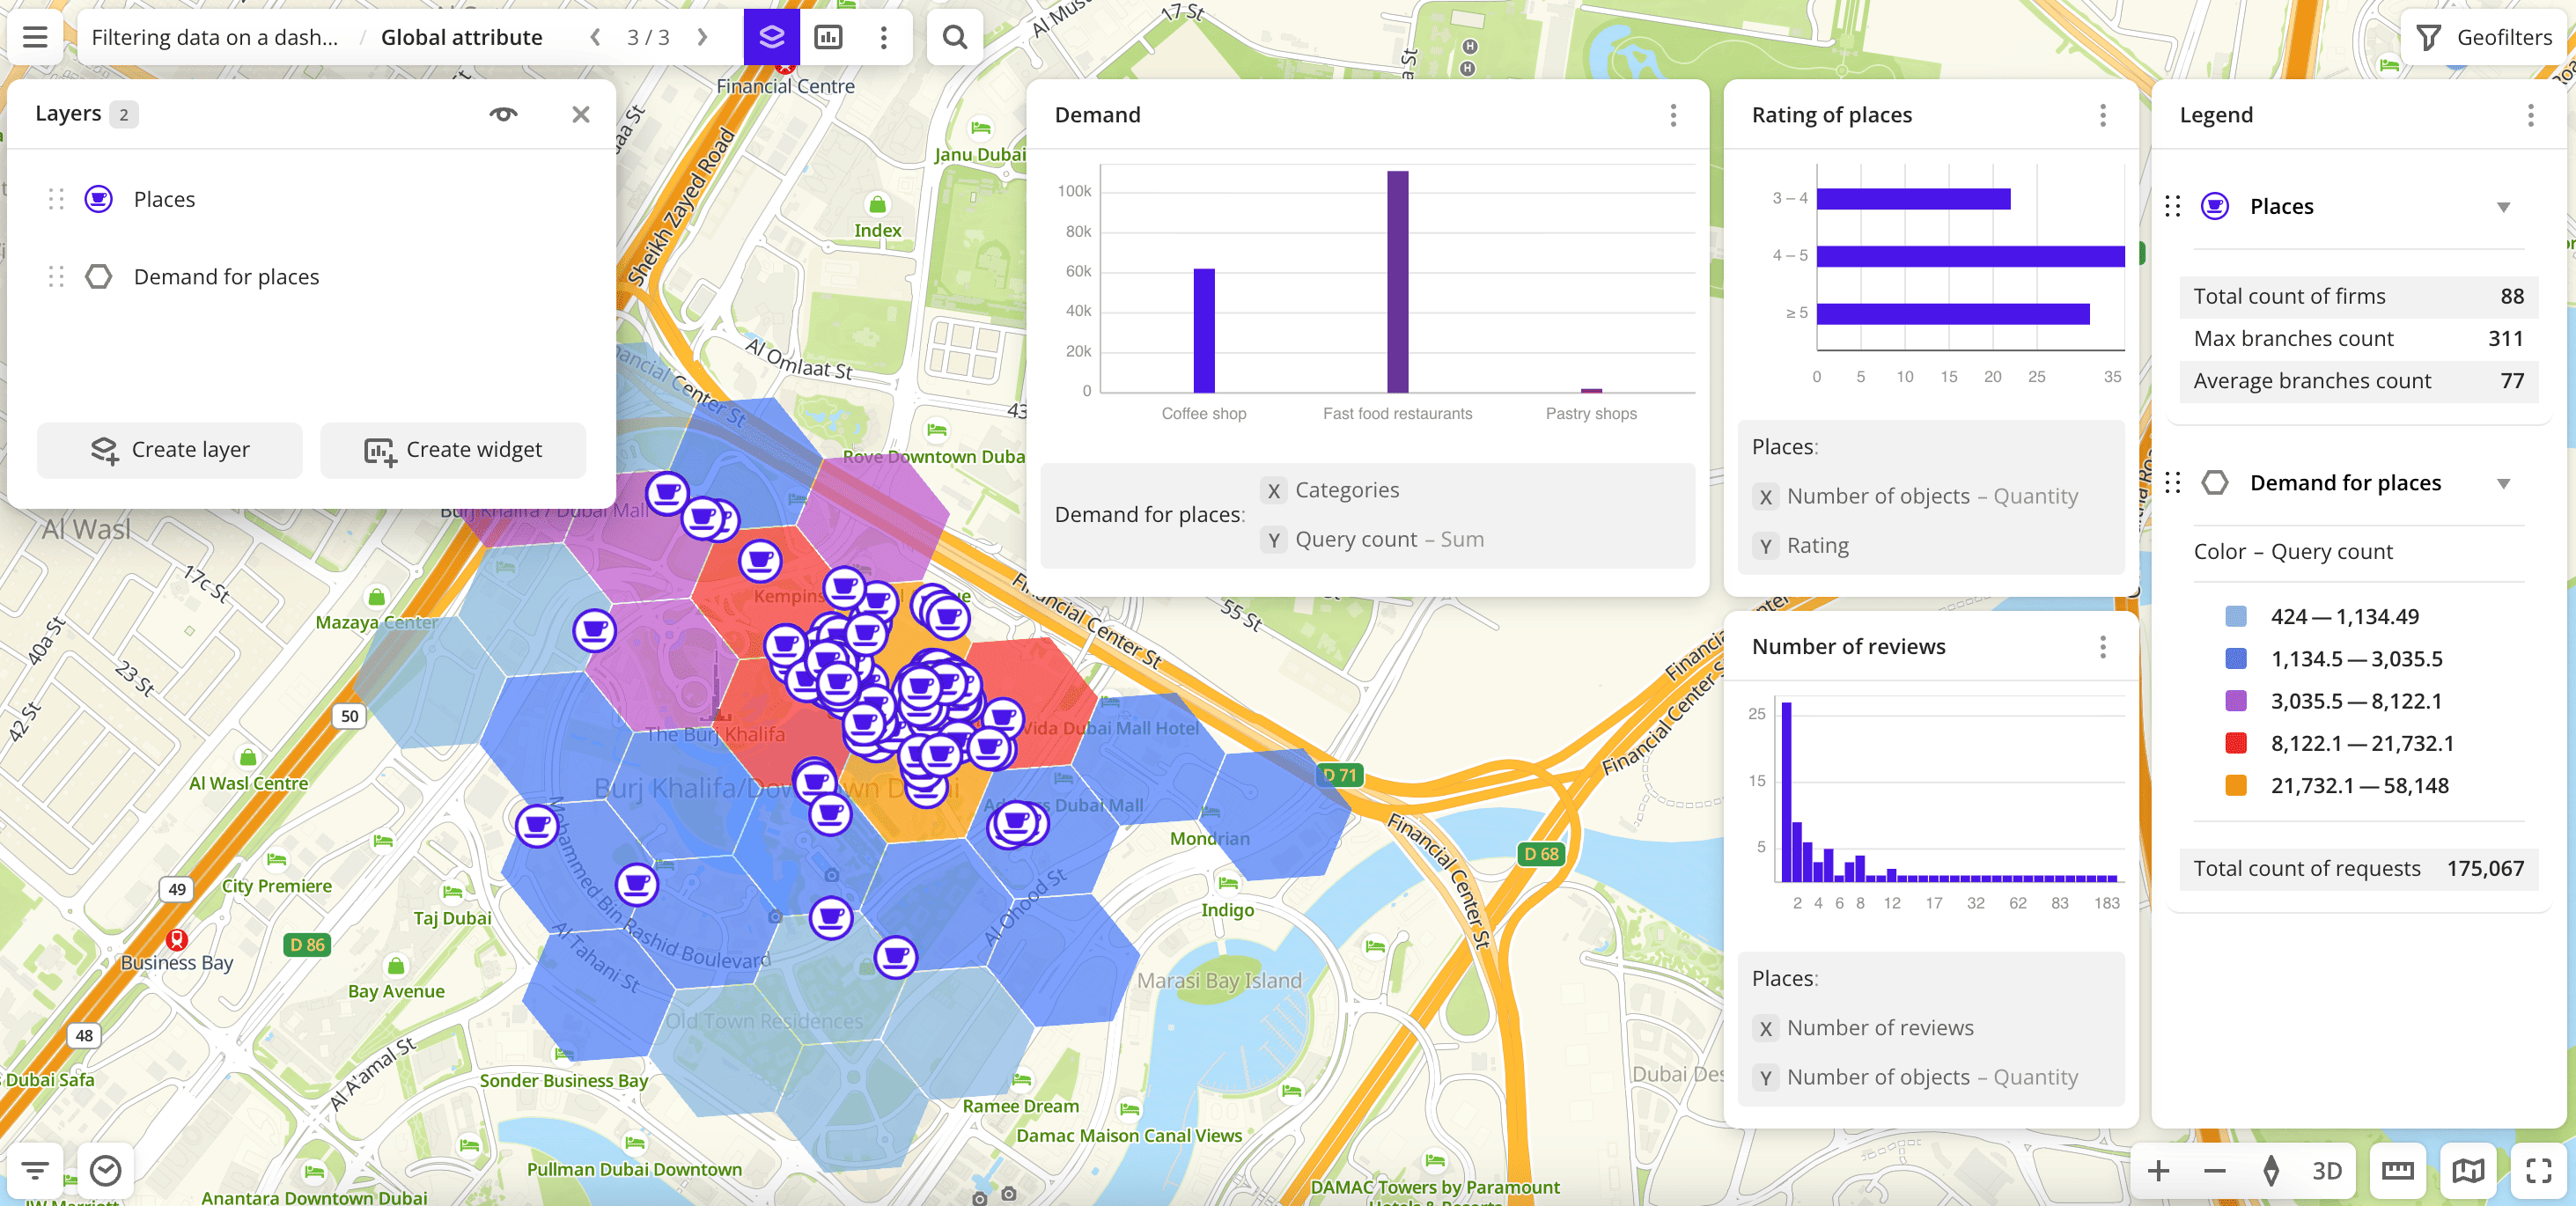The height and width of the screenshot is (1206, 2576).
Task: Select the ruler measurement tool
Action: click(2398, 1171)
